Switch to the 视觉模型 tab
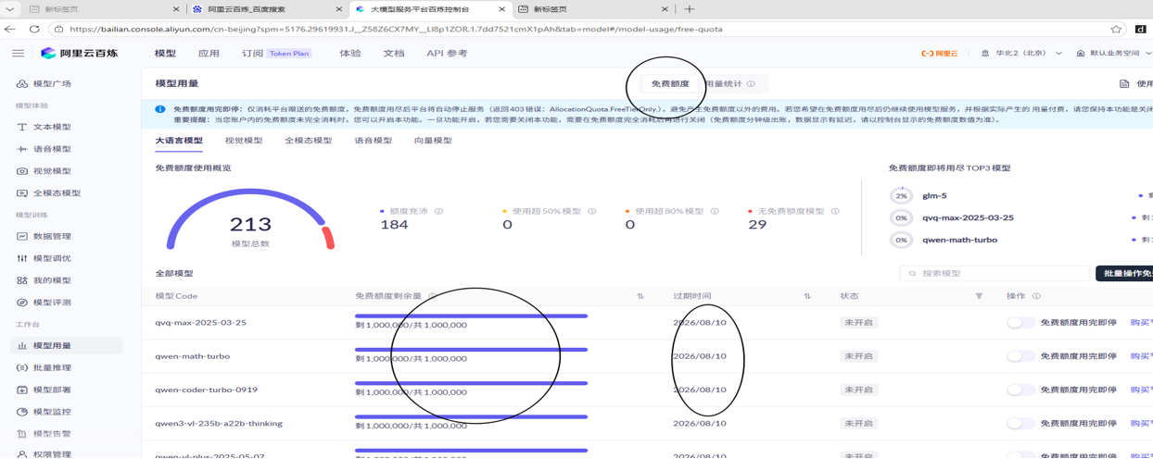This screenshot has height=471, width=1153. (244, 141)
